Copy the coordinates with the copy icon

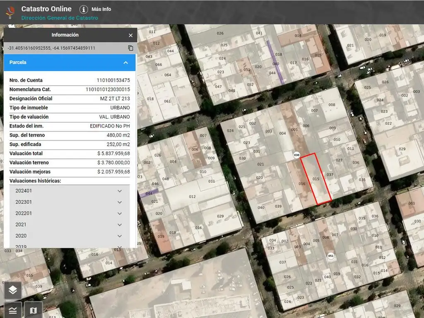[x=130, y=48]
